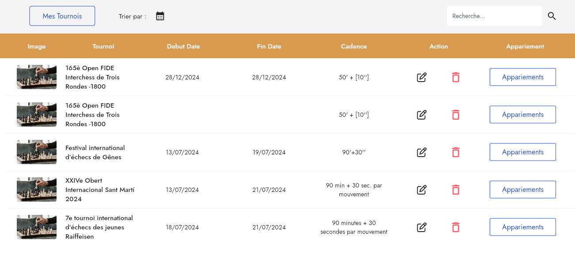Edit the Festival international d'échecs de Gênes tournament
575x259 pixels.
[x=422, y=152]
